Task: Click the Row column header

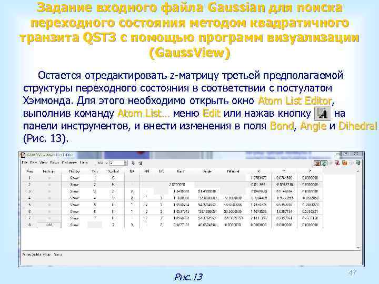Action: 29,171
